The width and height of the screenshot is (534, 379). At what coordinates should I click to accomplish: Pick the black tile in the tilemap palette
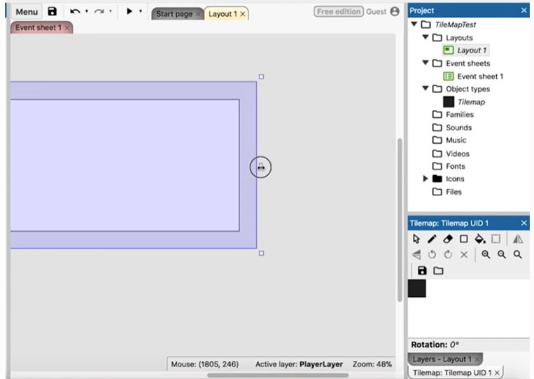pyautogui.click(x=417, y=289)
